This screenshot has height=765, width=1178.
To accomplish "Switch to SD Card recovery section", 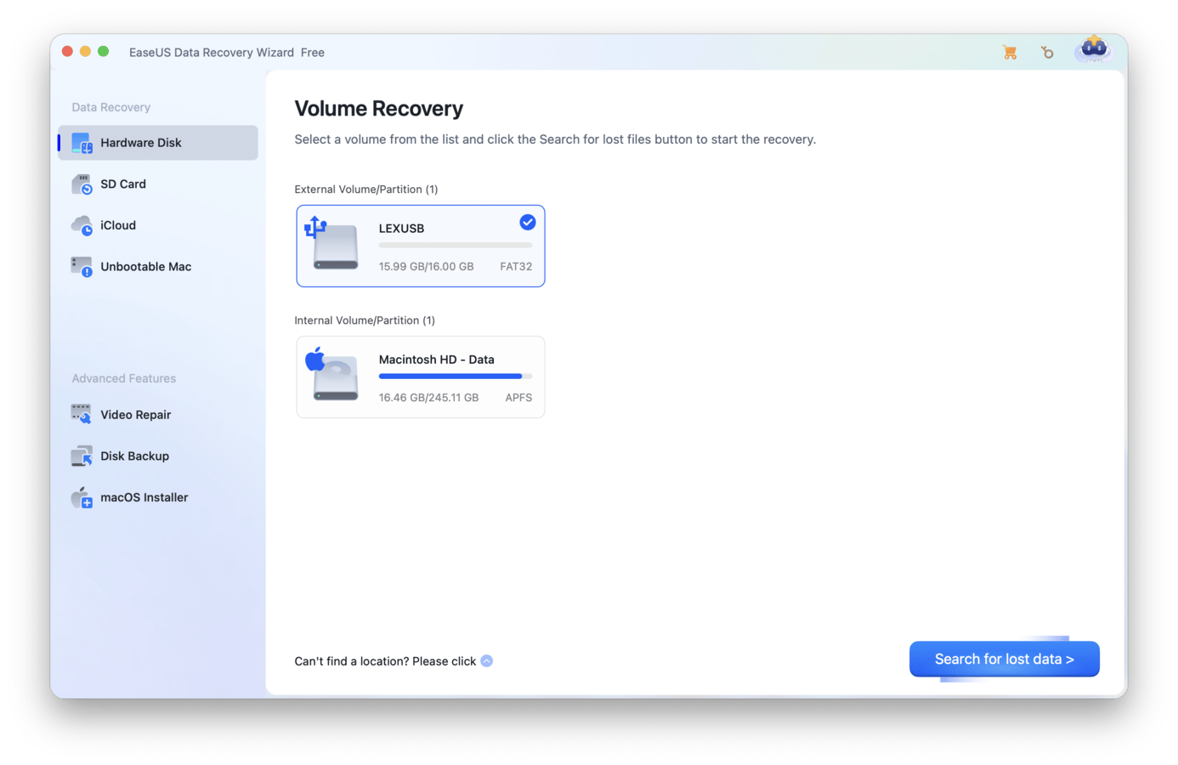I will [x=123, y=184].
